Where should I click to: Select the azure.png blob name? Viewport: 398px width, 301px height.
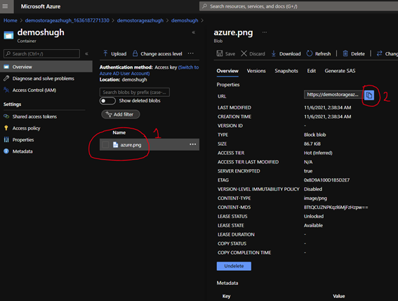(x=131, y=145)
